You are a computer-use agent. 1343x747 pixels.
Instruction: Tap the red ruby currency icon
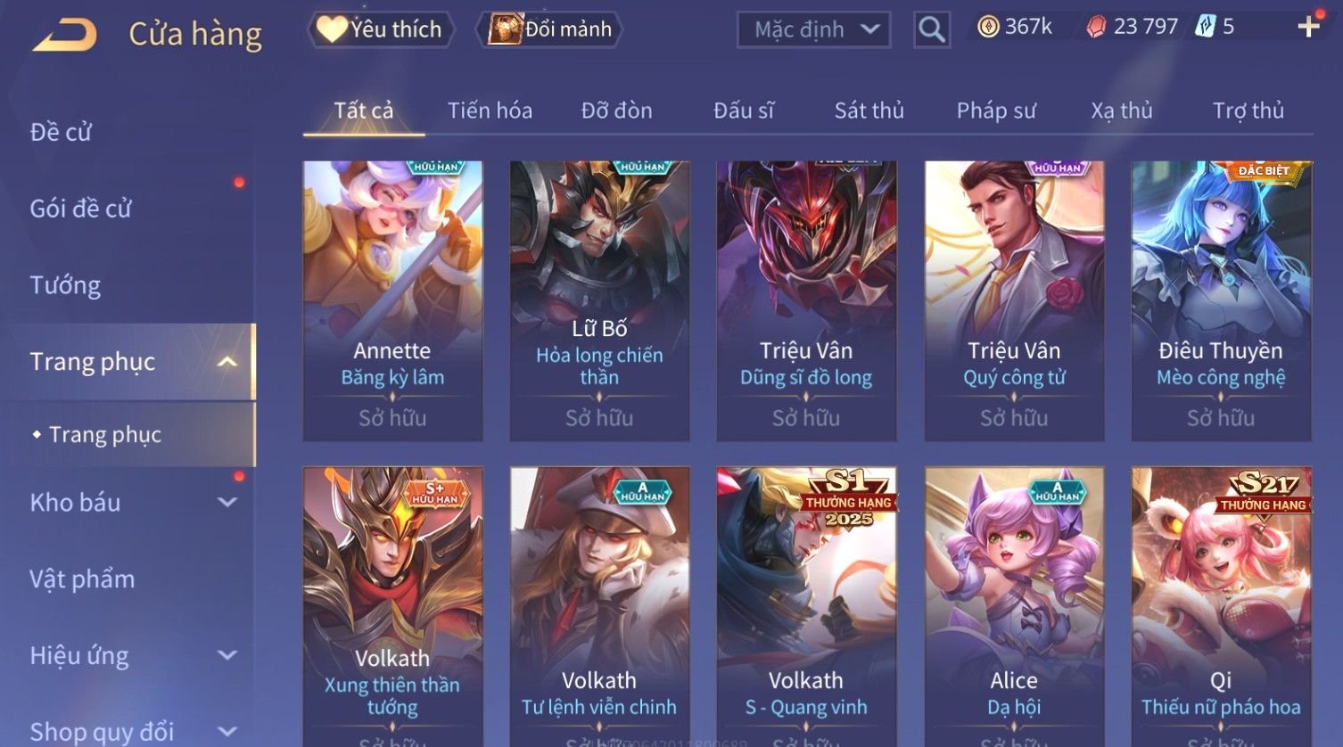[1096, 28]
